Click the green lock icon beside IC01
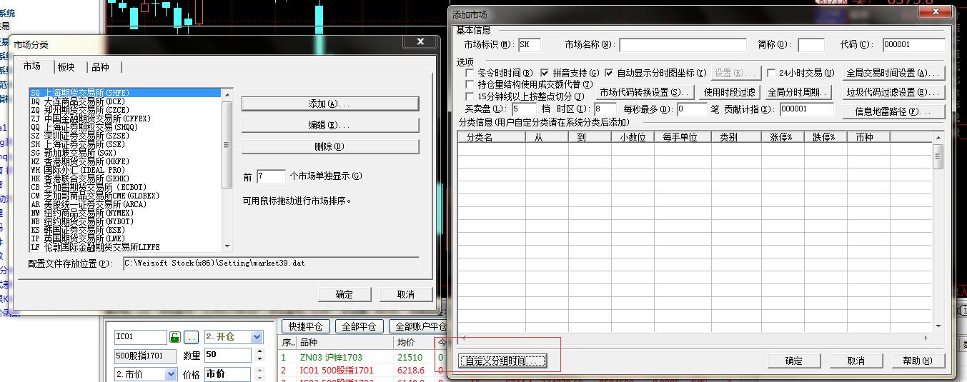This screenshot has height=382, width=967. [x=174, y=336]
